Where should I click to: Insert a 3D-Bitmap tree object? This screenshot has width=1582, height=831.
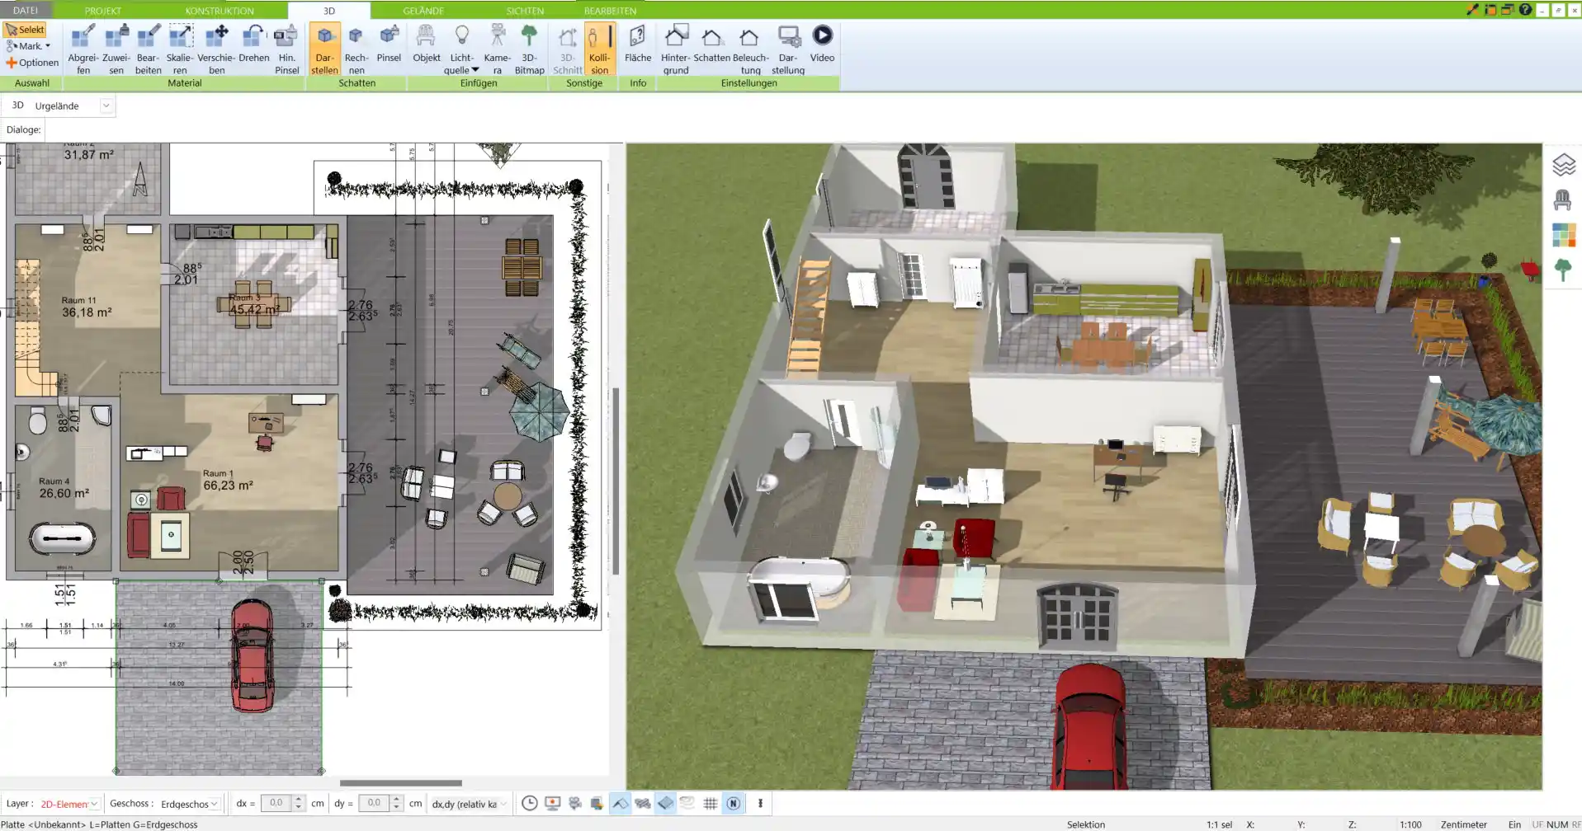[x=529, y=49]
